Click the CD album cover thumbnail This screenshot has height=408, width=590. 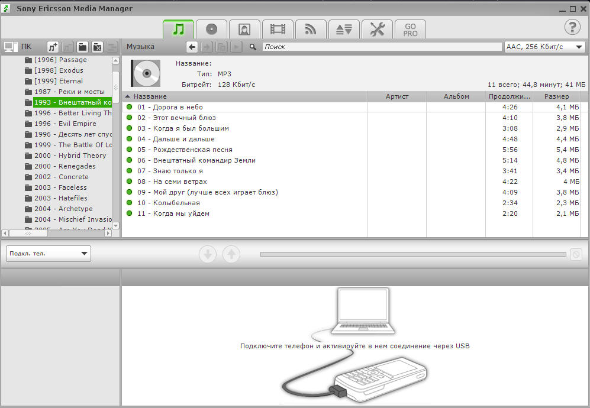pyautogui.click(x=146, y=73)
